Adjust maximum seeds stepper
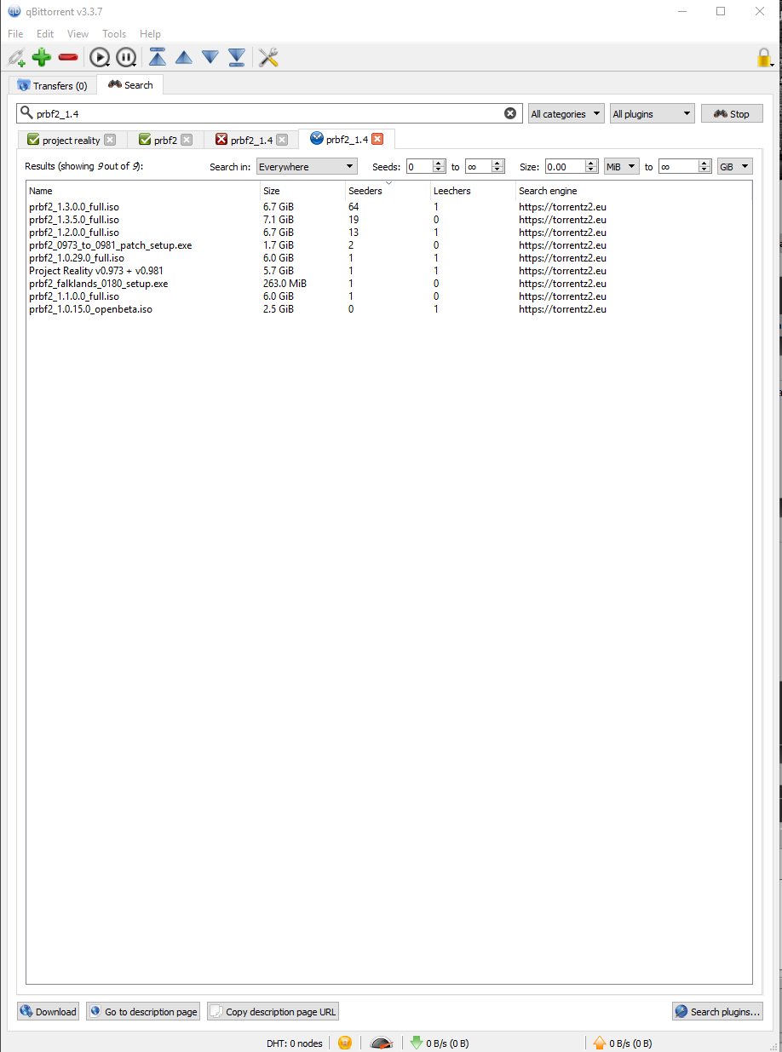The width and height of the screenshot is (782, 1052). click(498, 167)
